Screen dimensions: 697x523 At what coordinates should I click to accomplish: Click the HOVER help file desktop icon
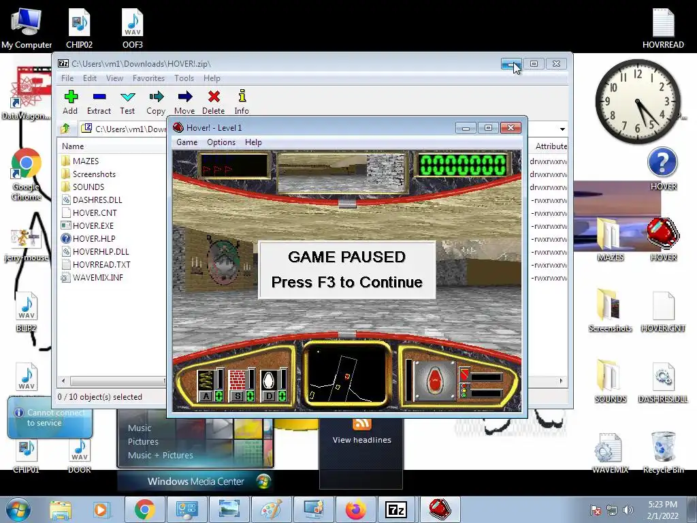coord(663,169)
